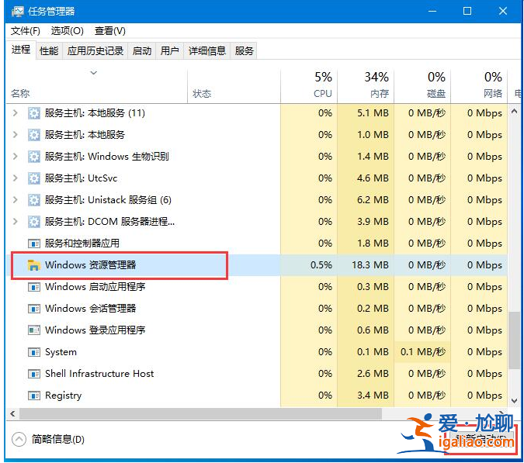Expand 服务主机: 本地服务 (11) group
524x463 pixels.
[15, 113]
